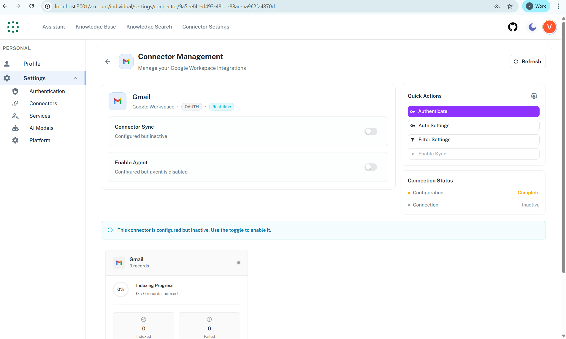The height and width of the screenshot is (339, 566).
Task: Click the Complete configuration status
Action: click(528, 193)
